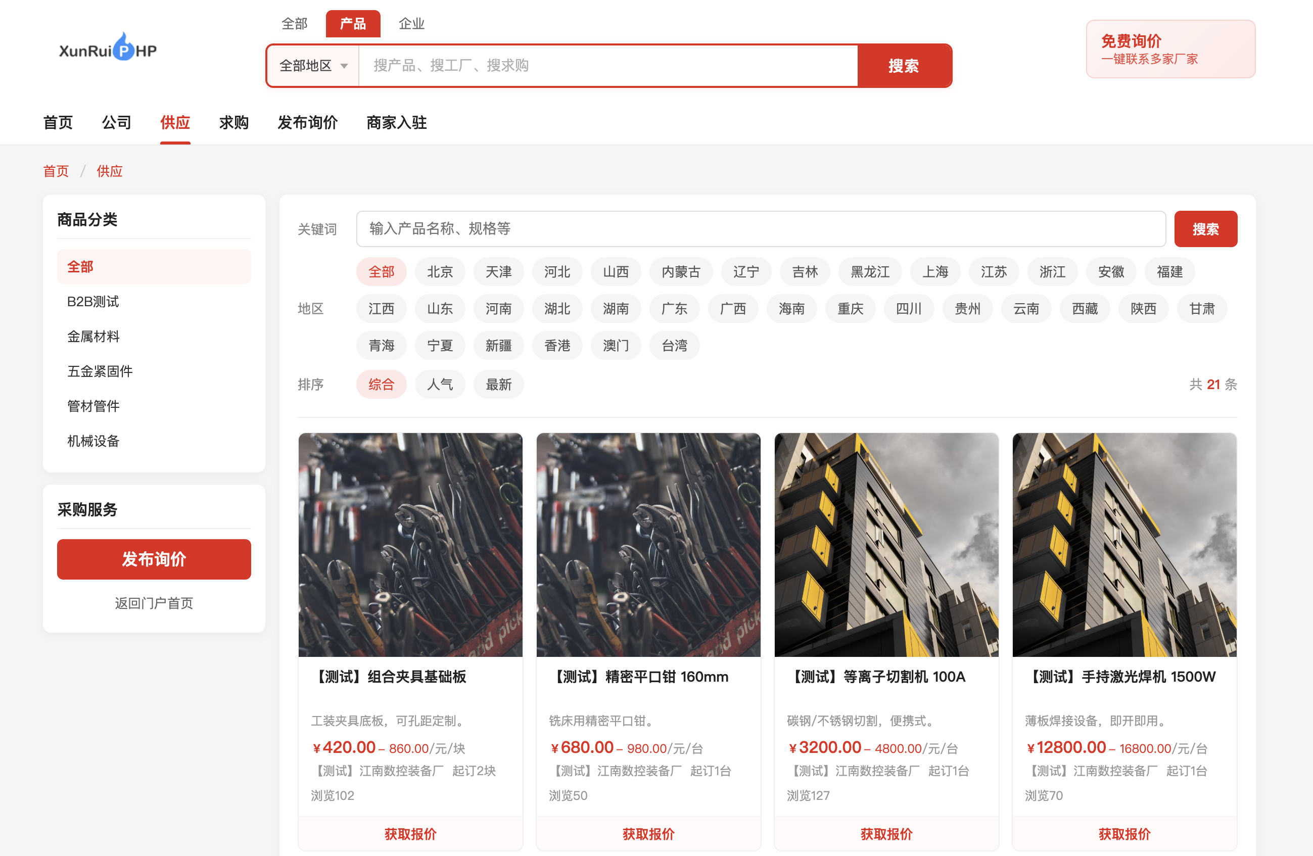The image size is (1313, 856).
Task: Click 首页 breadcrumb link
Action: click(56, 171)
